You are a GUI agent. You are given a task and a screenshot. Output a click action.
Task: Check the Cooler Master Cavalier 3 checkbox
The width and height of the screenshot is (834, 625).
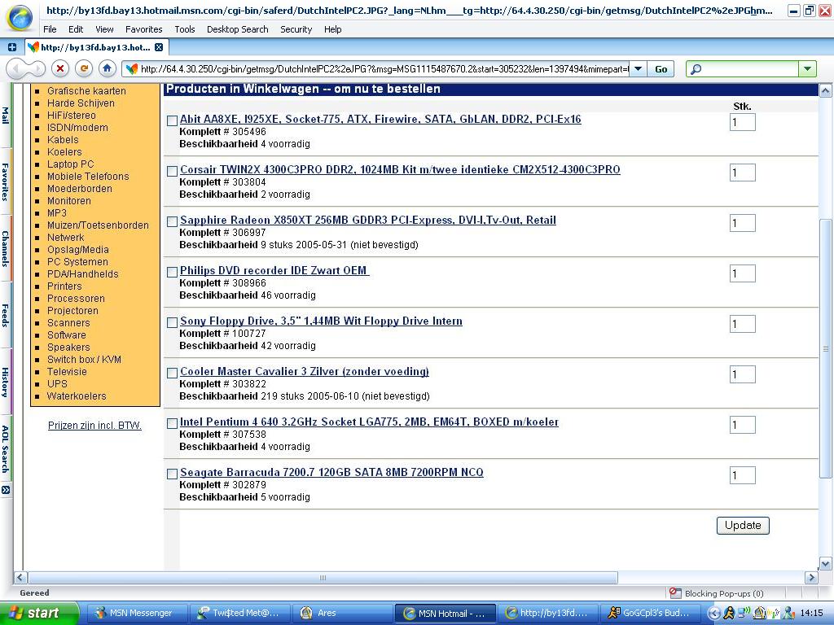172,373
